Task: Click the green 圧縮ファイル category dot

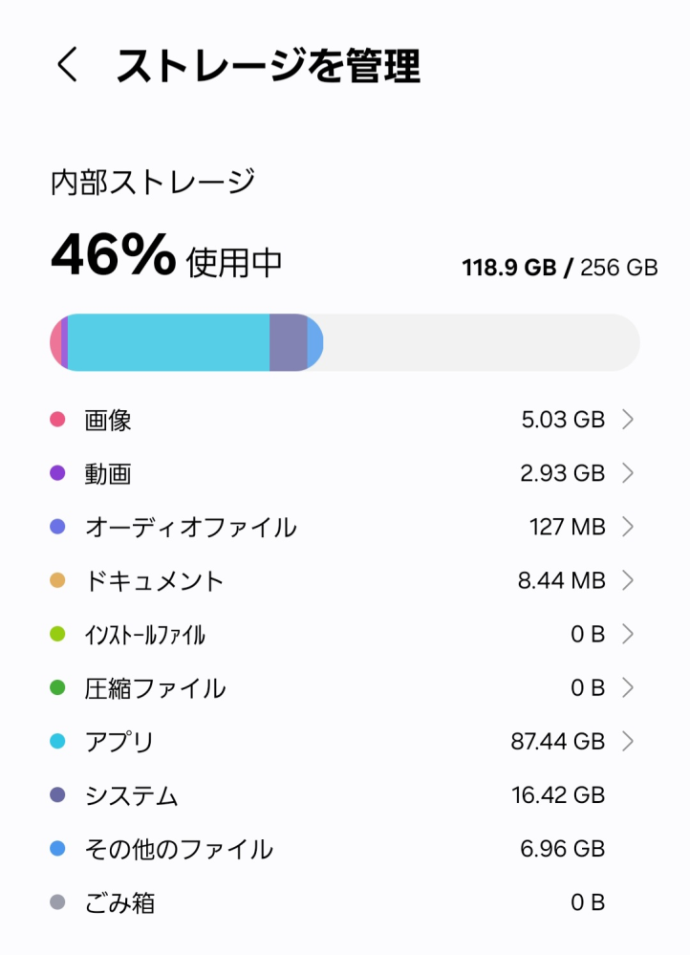Action: [x=57, y=687]
